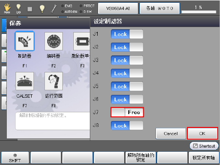Screen dimensions: 220x165
Task: Click the brake release description text box
Action: point(53,121)
